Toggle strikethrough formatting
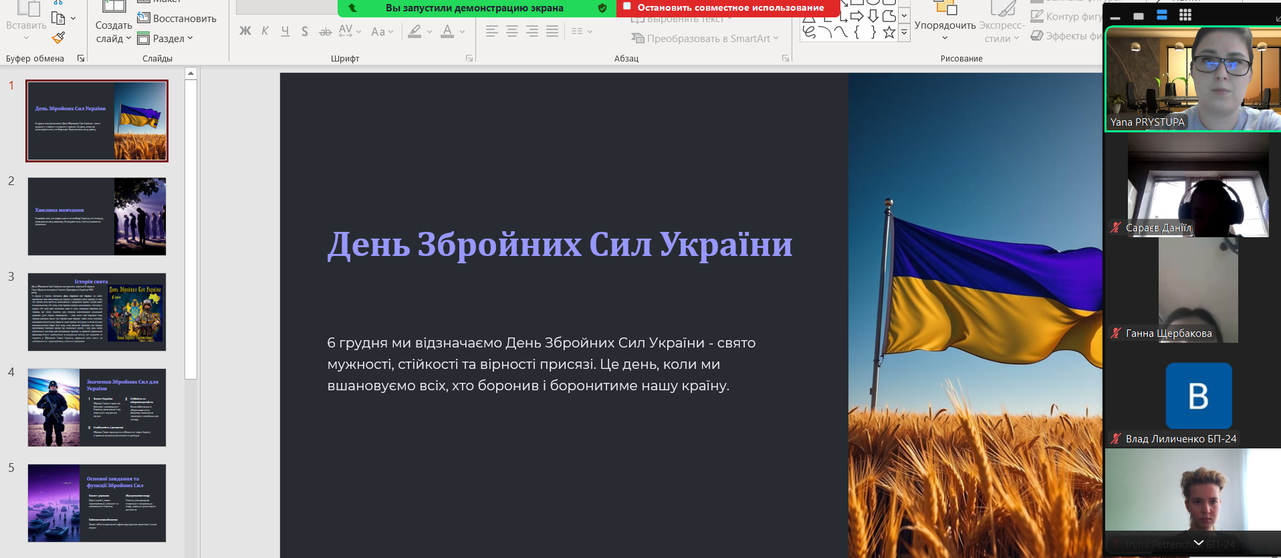The width and height of the screenshot is (1281, 558). pyautogui.click(x=325, y=31)
